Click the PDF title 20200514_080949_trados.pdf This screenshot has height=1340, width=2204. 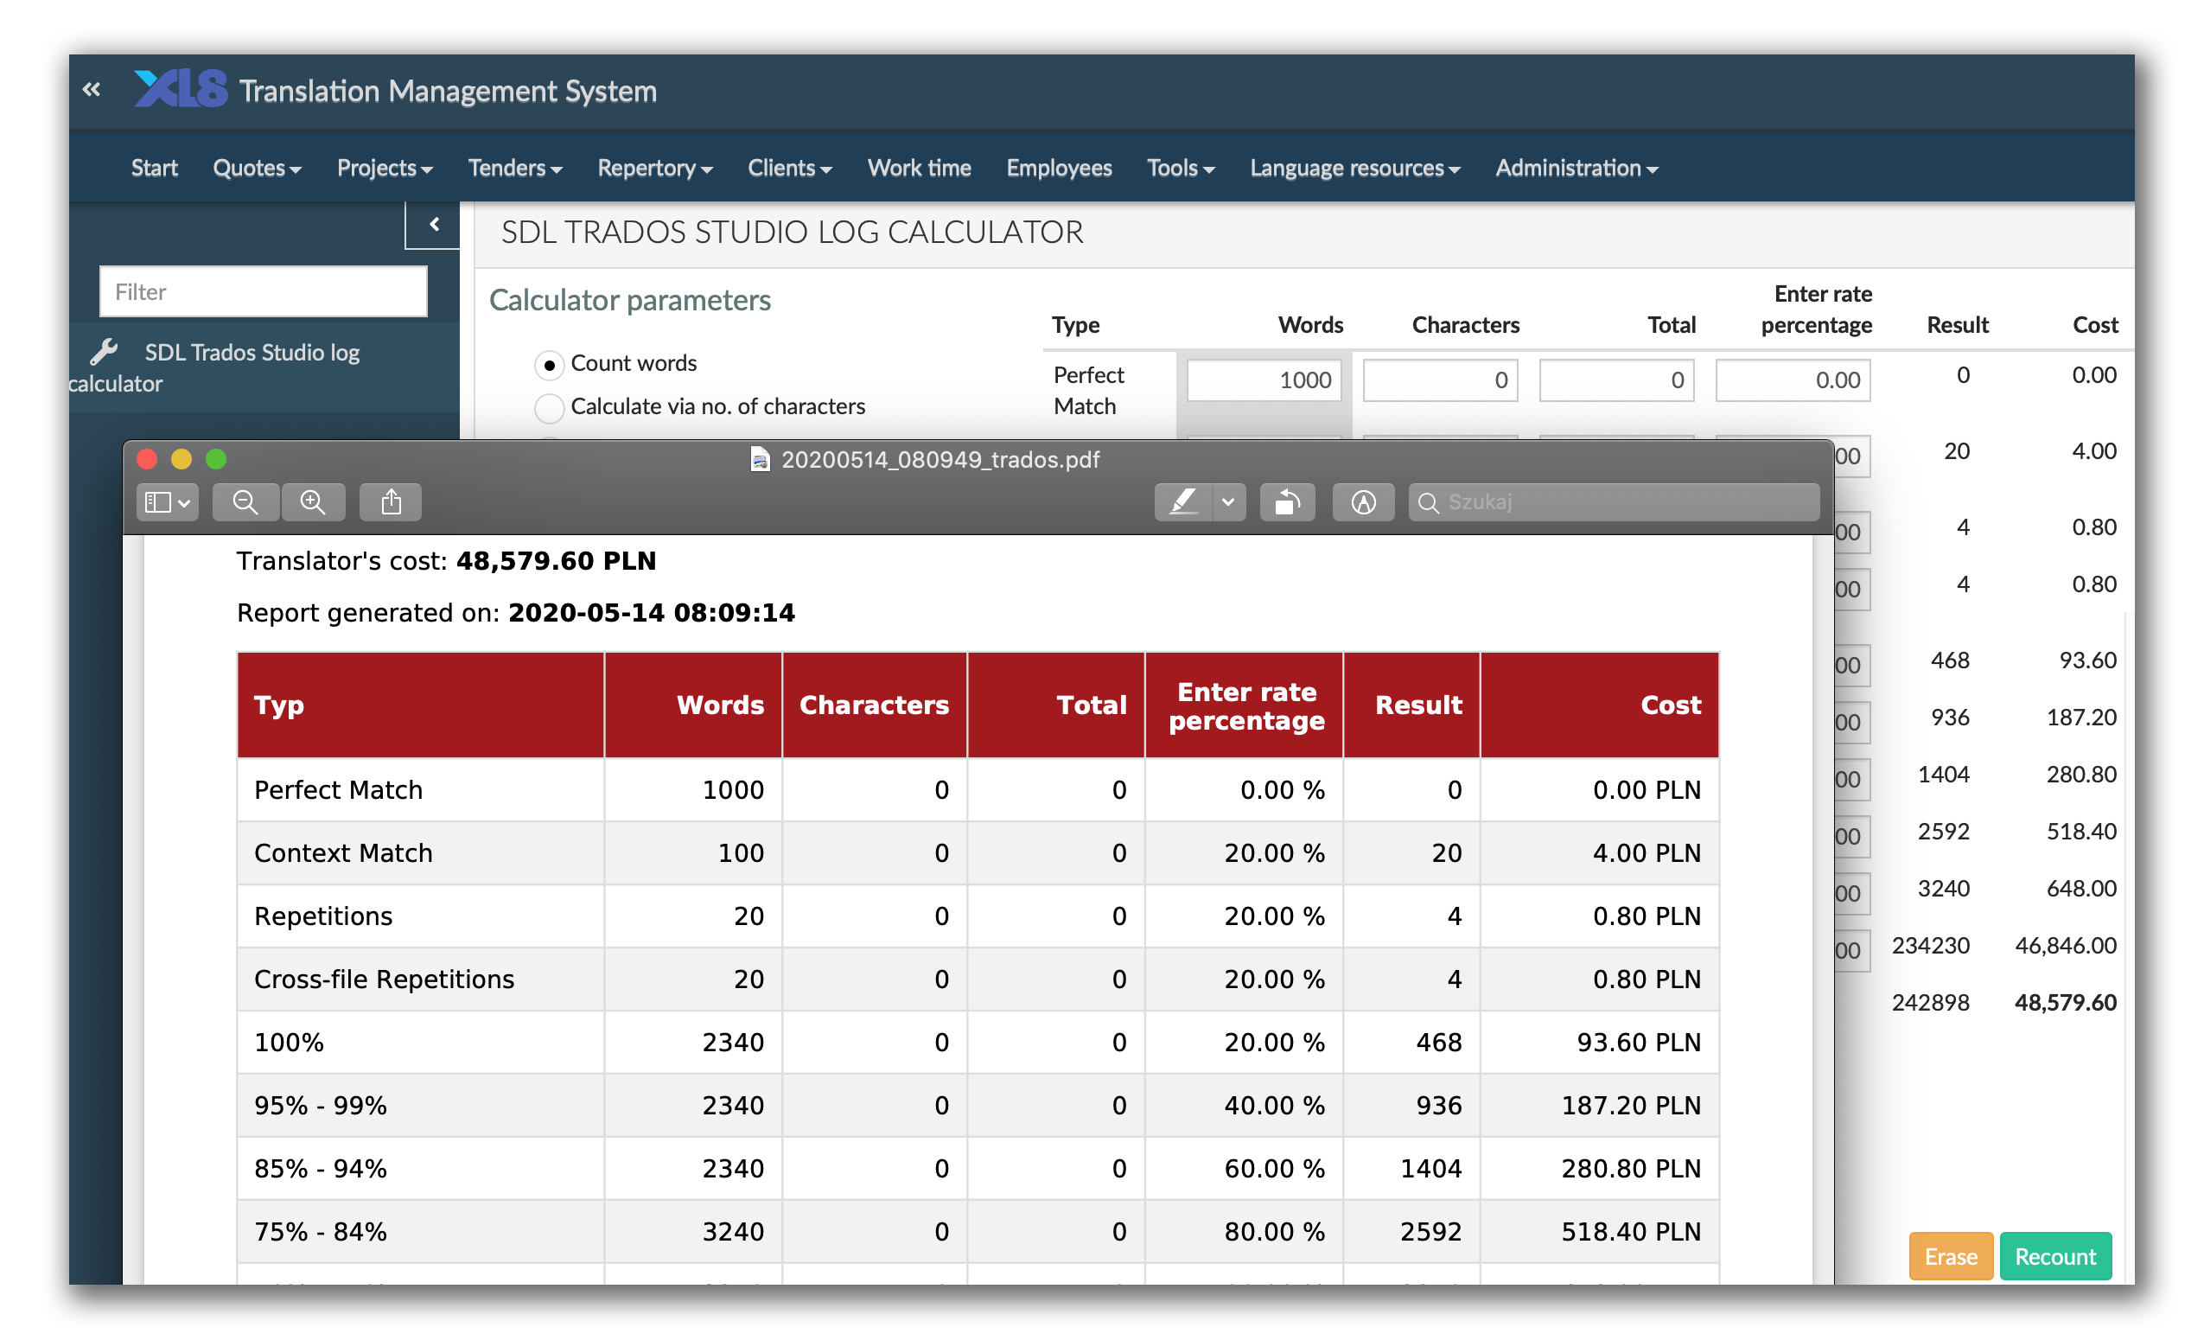(940, 460)
